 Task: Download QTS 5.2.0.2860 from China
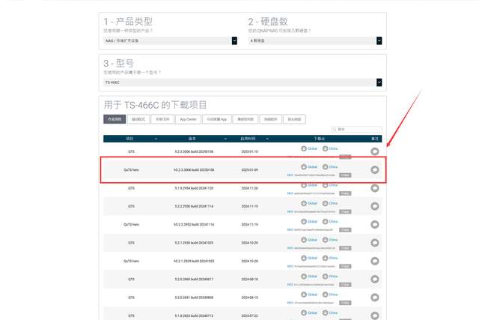click(x=330, y=277)
